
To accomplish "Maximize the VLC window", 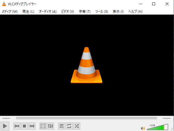I will [154, 4].
